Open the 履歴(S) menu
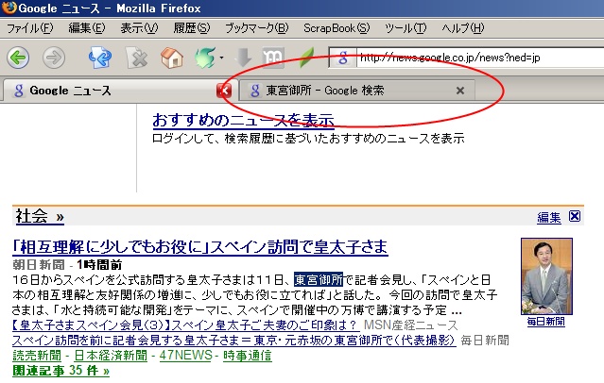Screen dimensions: 604x383 (x=192, y=28)
